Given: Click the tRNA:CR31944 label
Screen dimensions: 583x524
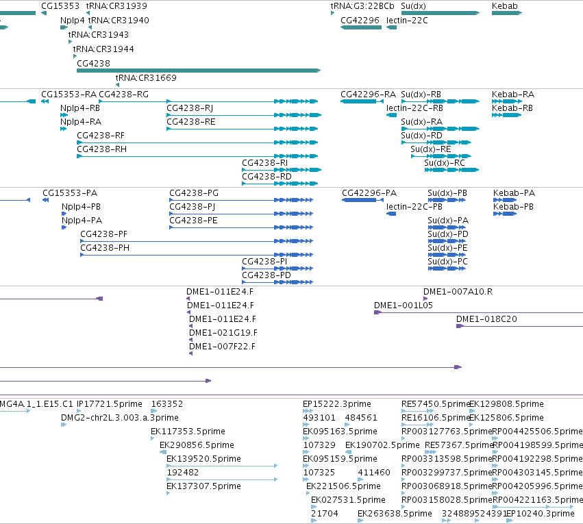Looking at the screenshot, I should pyautogui.click(x=103, y=49).
